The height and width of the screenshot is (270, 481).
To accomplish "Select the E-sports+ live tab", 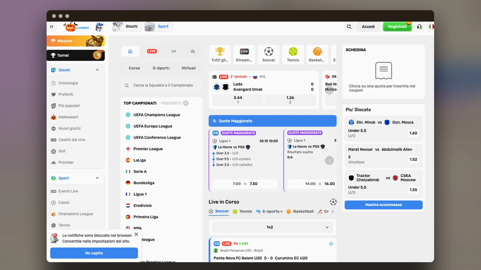I will 269,211.
